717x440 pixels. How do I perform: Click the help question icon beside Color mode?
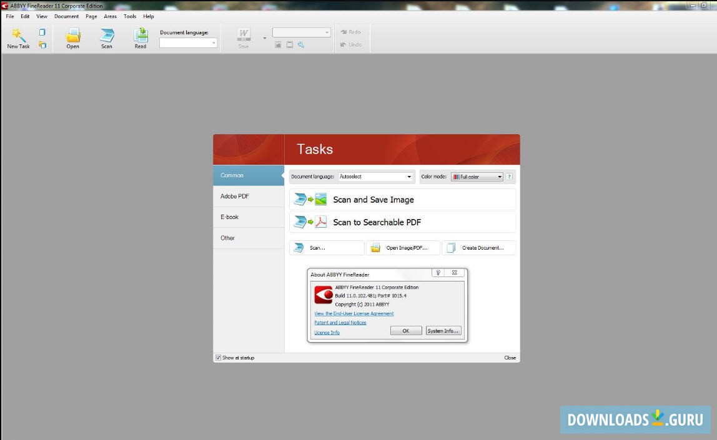pos(509,177)
